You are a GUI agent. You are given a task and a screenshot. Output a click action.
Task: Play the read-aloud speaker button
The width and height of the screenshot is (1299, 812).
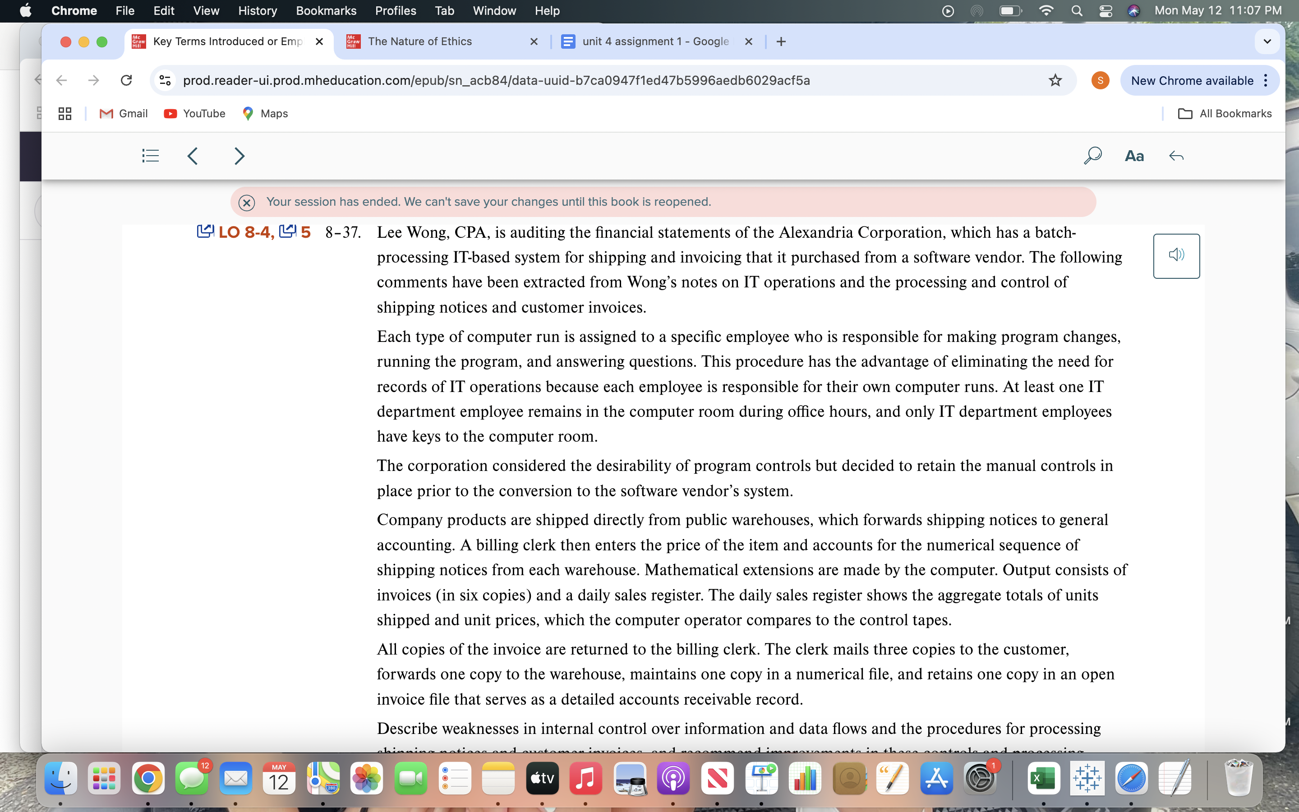pos(1176,255)
